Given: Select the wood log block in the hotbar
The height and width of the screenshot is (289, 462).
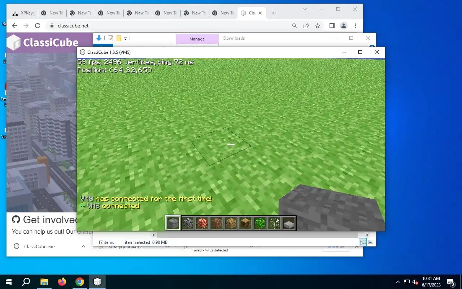Looking at the screenshot, I should [245, 223].
